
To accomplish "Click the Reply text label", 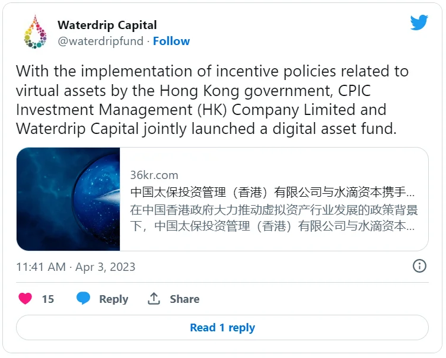I will (x=113, y=299).
